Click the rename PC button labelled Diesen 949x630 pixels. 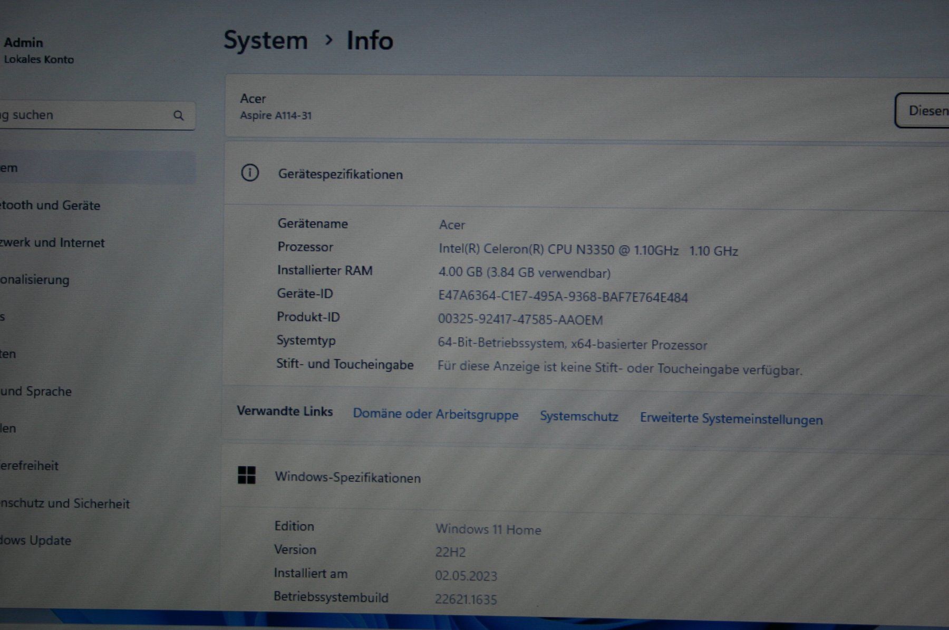pyautogui.click(x=922, y=111)
